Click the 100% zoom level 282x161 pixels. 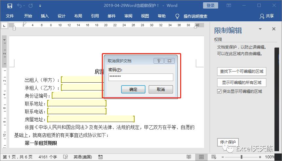pos(270,157)
